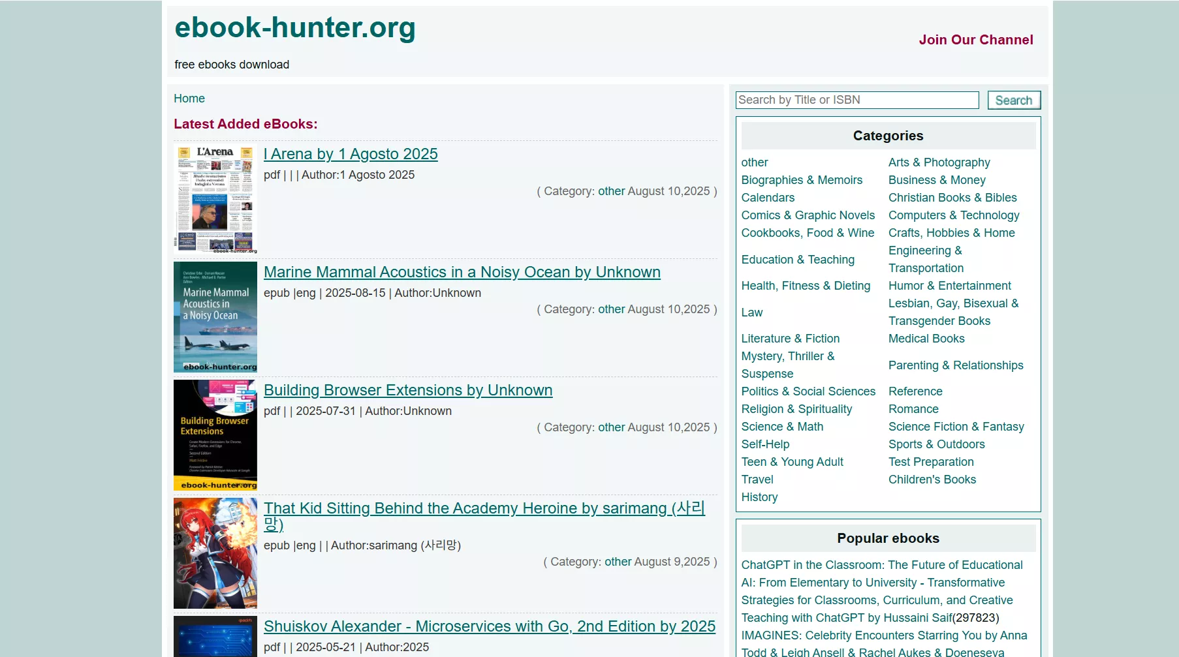This screenshot has width=1179, height=657.
Task: Open Sports & Outdoors category
Action: click(x=936, y=444)
